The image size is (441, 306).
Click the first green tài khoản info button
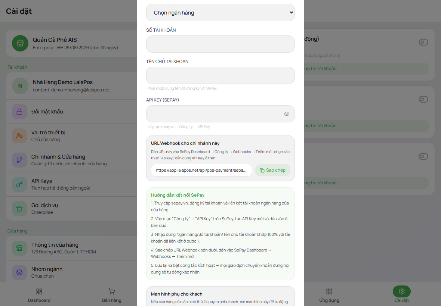click(x=367, y=69)
